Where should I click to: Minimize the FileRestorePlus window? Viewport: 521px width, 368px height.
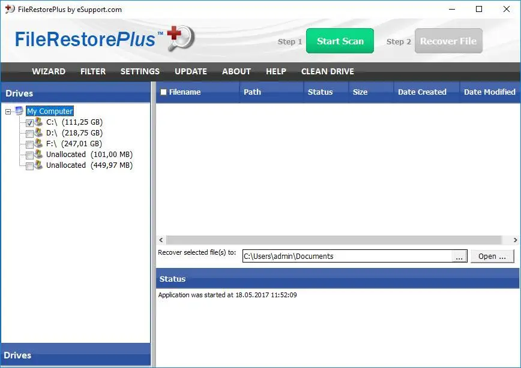point(452,9)
